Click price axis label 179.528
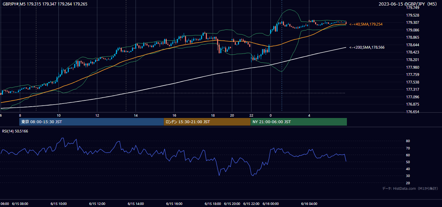 (412, 15)
